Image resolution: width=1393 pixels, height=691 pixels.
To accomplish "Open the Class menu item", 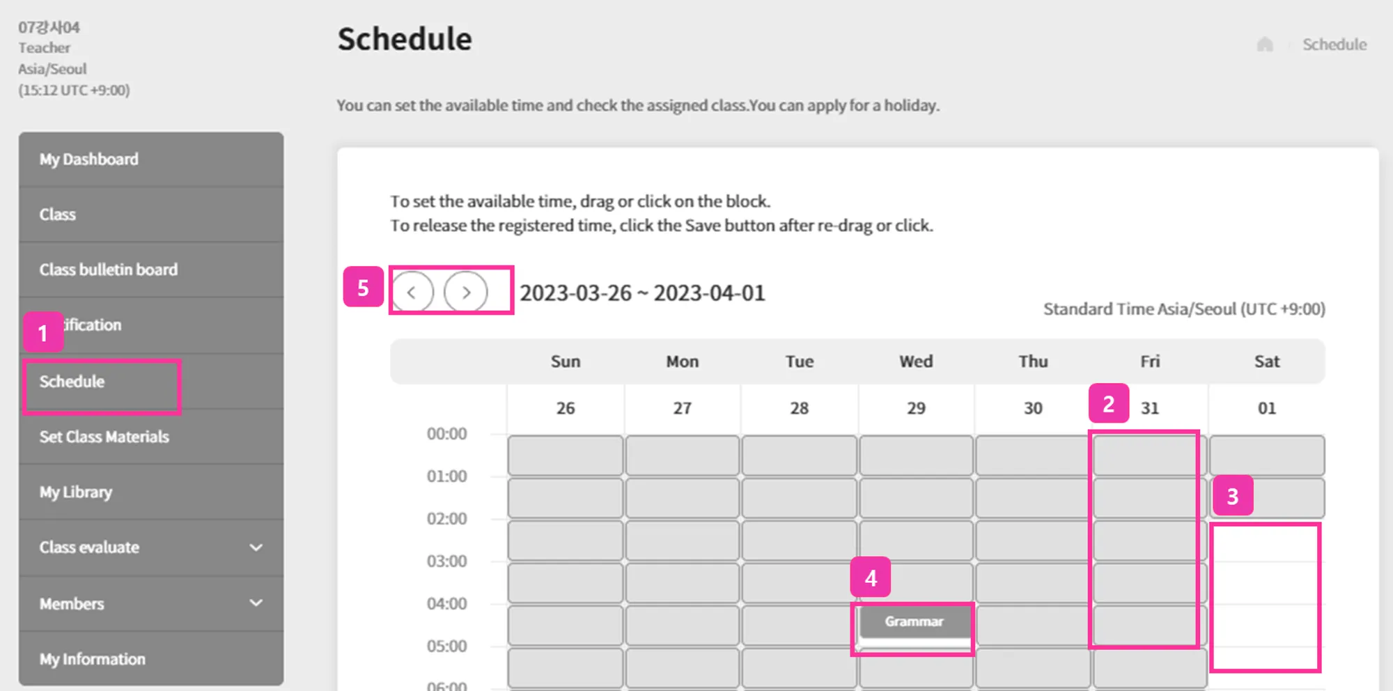I will coord(57,215).
